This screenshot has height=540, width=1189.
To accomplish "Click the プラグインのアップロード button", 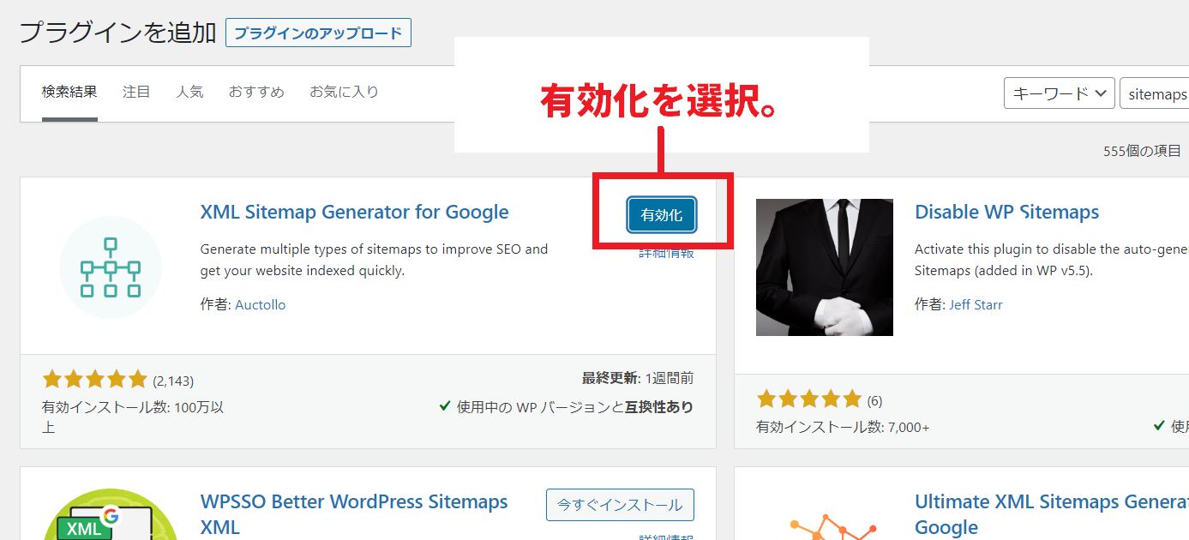I will (x=318, y=33).
